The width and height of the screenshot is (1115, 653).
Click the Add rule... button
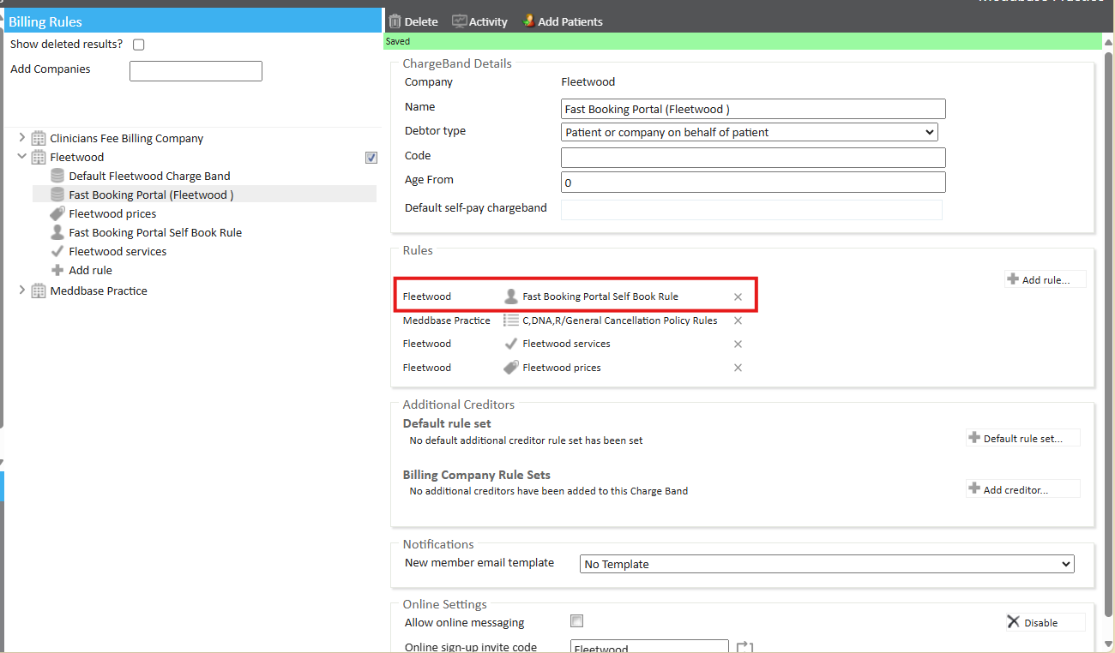point(1045,279)
